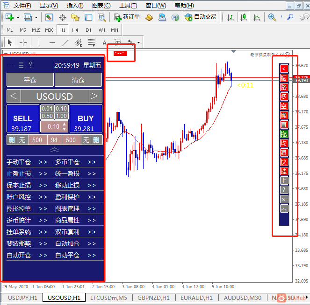Click the red 振 sidebar button
The image size is (310, 305).
pyautogui.click(x=284, y=78)
